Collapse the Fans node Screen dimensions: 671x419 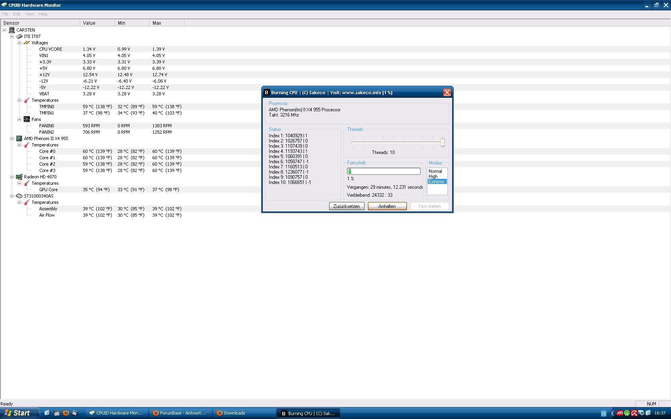[19, 119]
